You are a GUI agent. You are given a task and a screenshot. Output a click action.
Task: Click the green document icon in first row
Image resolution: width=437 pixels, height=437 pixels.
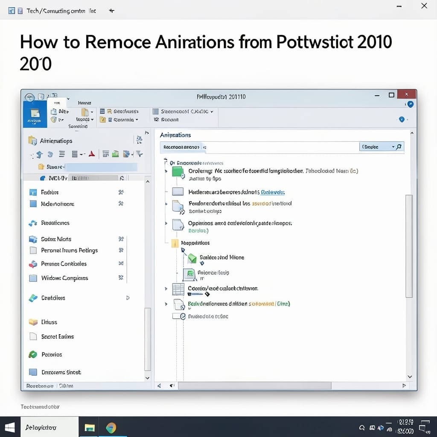tap(178, 172)
